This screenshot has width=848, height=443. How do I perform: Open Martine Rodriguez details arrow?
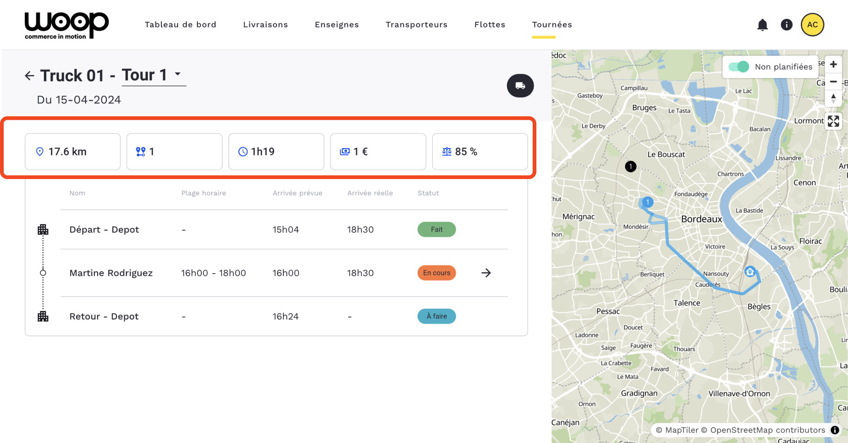coord(486,273)
